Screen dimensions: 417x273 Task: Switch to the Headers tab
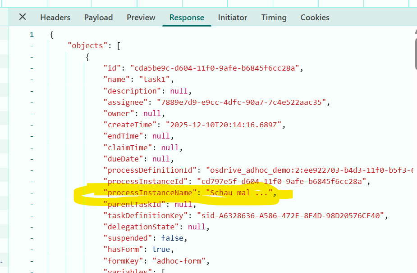(55, 18)
